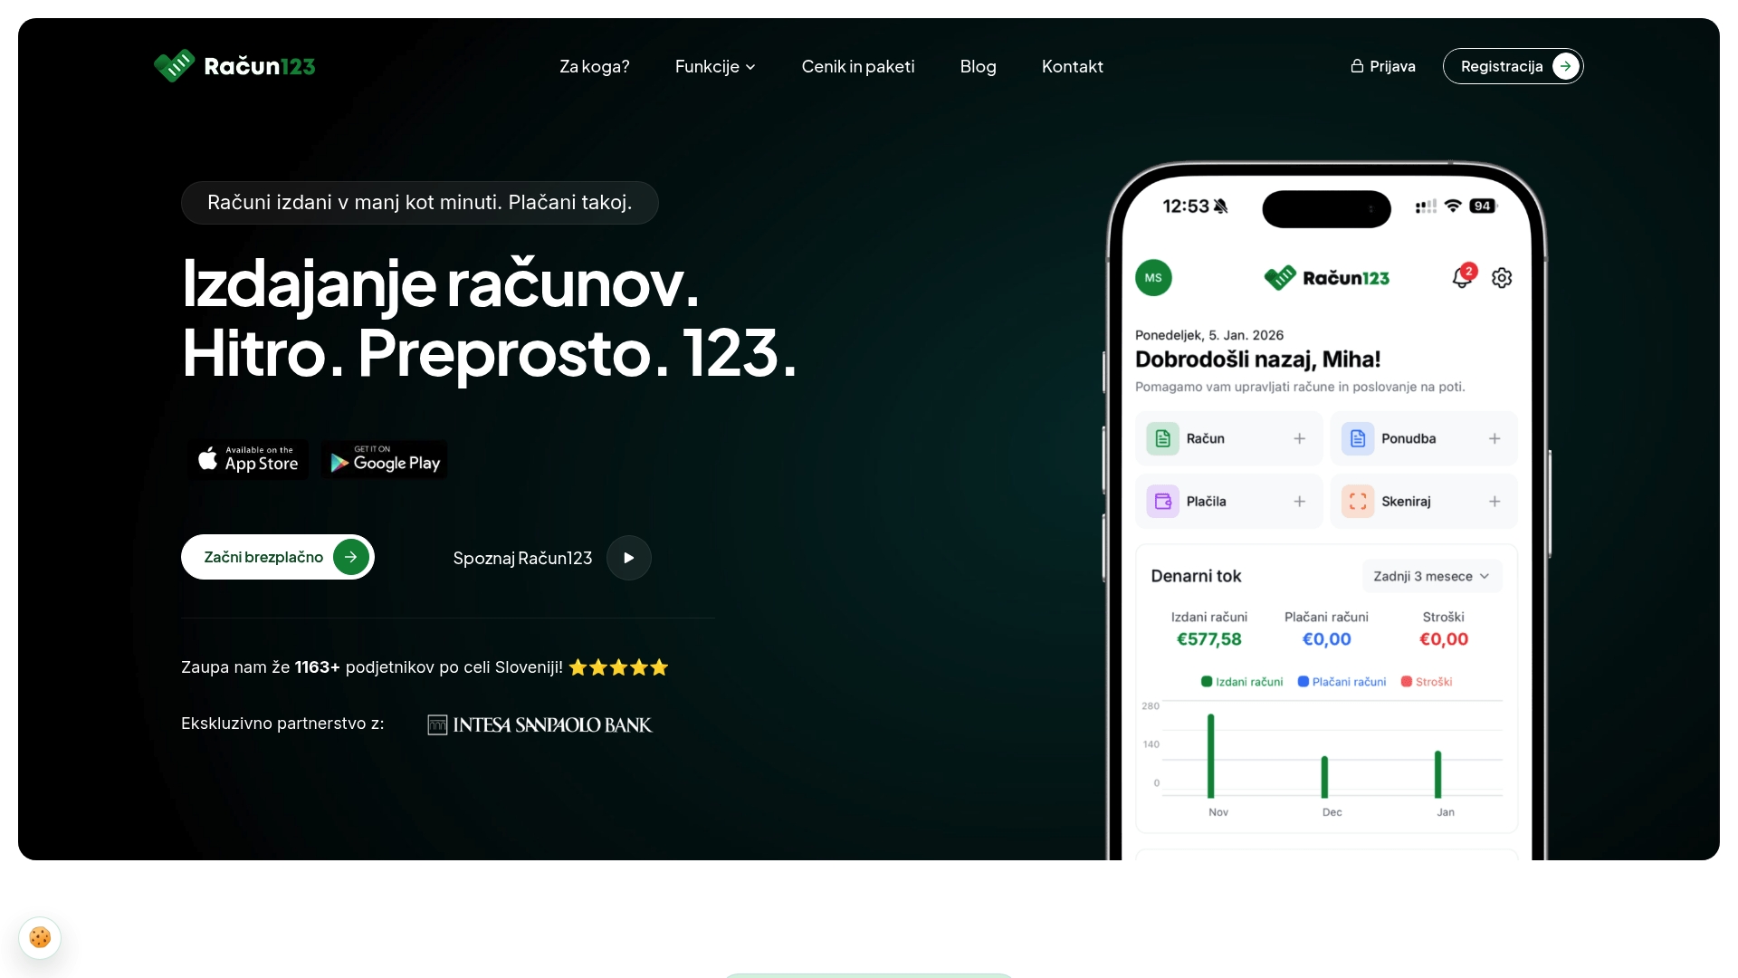Screen dimensions: 1738x978
Task: Click the battery 94 indicator in phone
Action: (x=1483, y=206)
